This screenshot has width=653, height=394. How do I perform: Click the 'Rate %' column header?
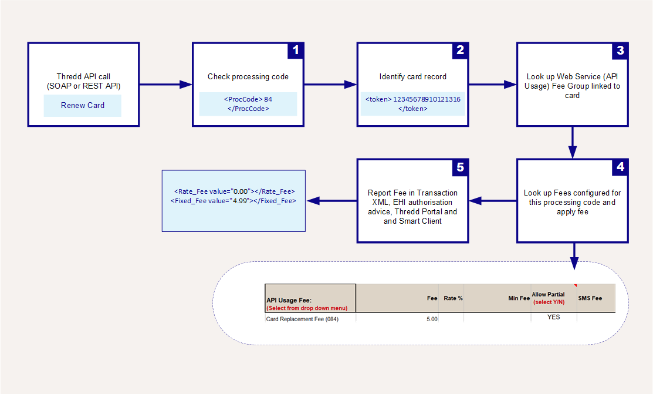click(453, 298)
